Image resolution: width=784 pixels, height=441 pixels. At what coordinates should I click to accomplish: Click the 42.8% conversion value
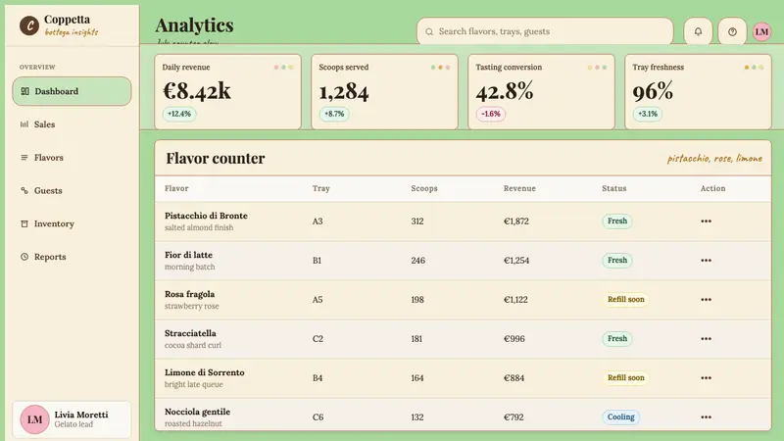coord(505,91)
